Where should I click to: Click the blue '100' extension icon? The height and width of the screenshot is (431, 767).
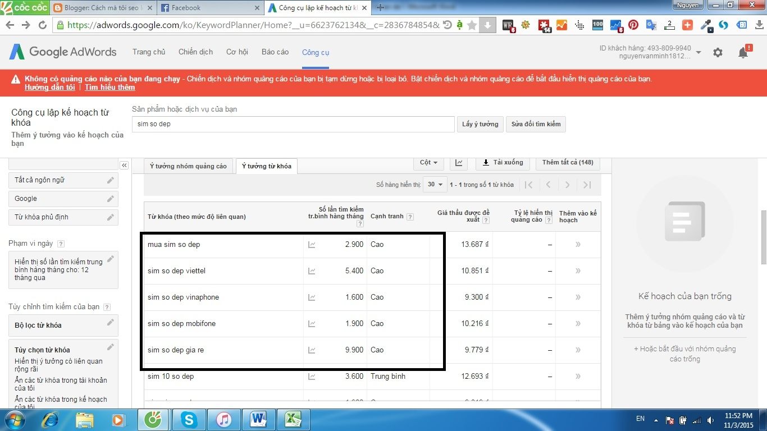point(597,25)
